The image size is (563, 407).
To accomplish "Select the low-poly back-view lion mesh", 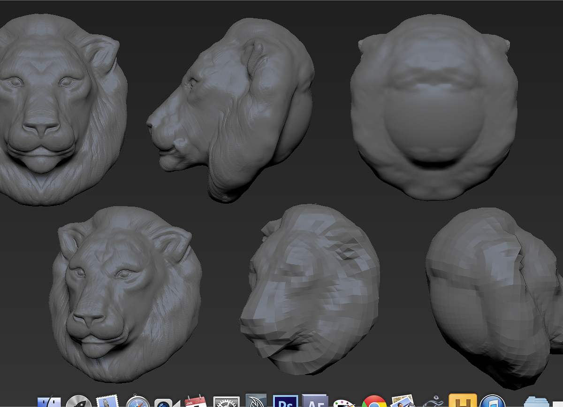I will pyautogui.click(x=495, y=298).
